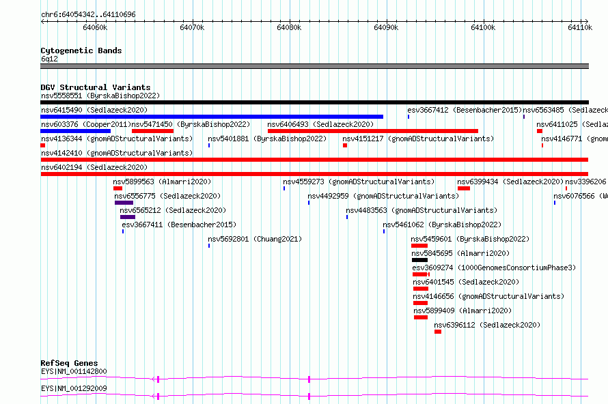The height and width of the screenshot is (404, 608).
Task: Select the red nsv5459601 variant bar
Action: click(x=419, y=246)
